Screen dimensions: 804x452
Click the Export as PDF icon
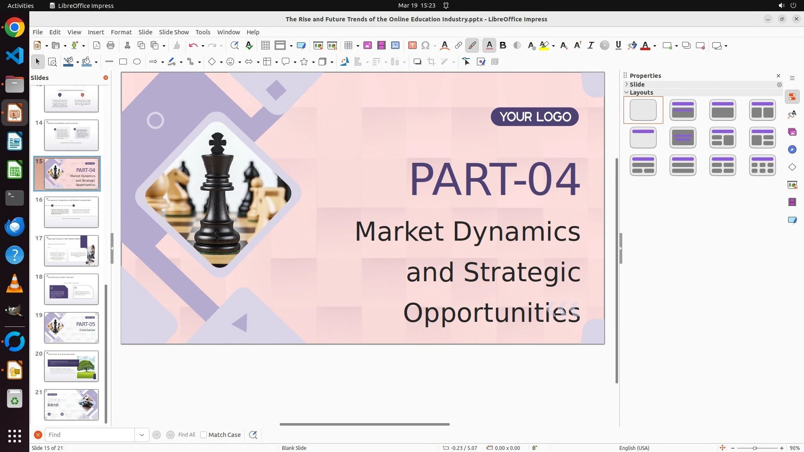tap(97, 46)
